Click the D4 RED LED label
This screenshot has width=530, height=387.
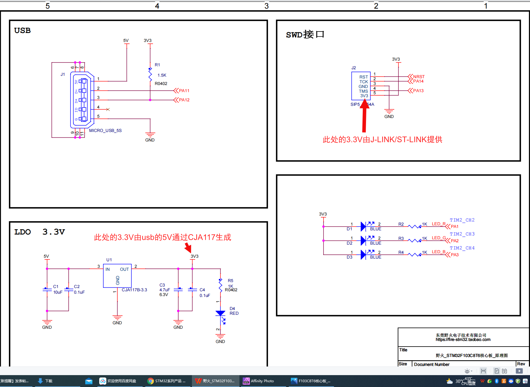(234, 311)
